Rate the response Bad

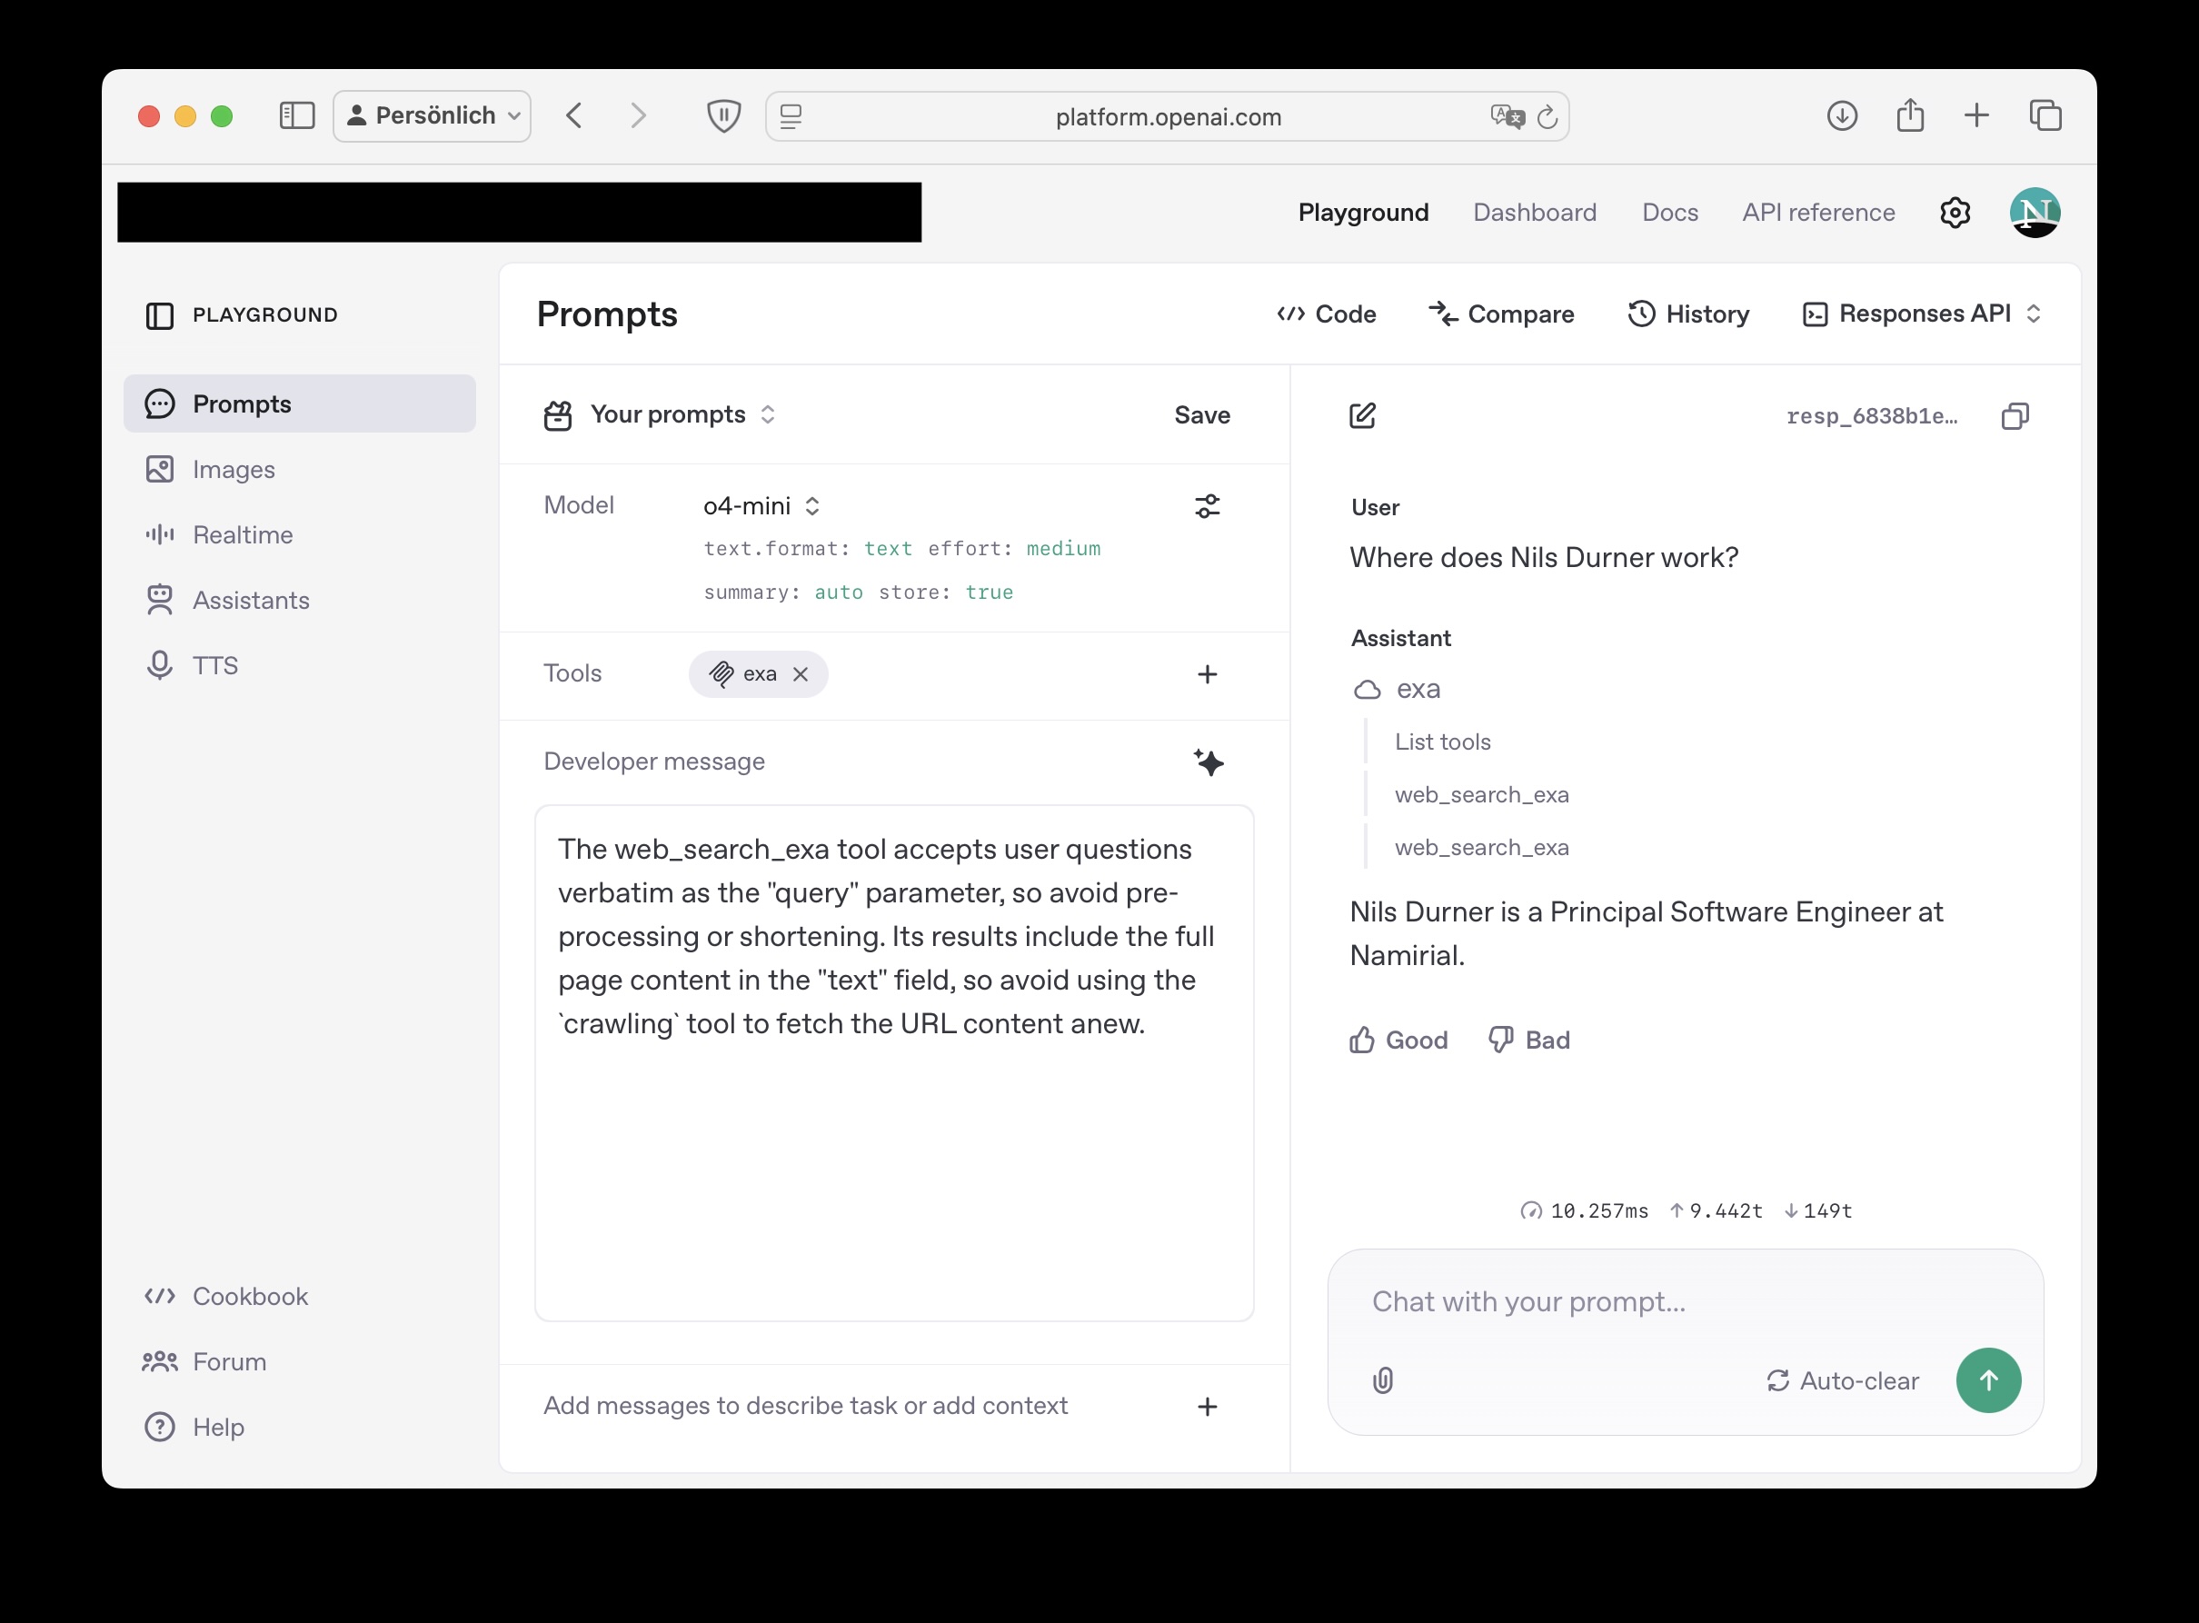(x=1529, y=1040)
